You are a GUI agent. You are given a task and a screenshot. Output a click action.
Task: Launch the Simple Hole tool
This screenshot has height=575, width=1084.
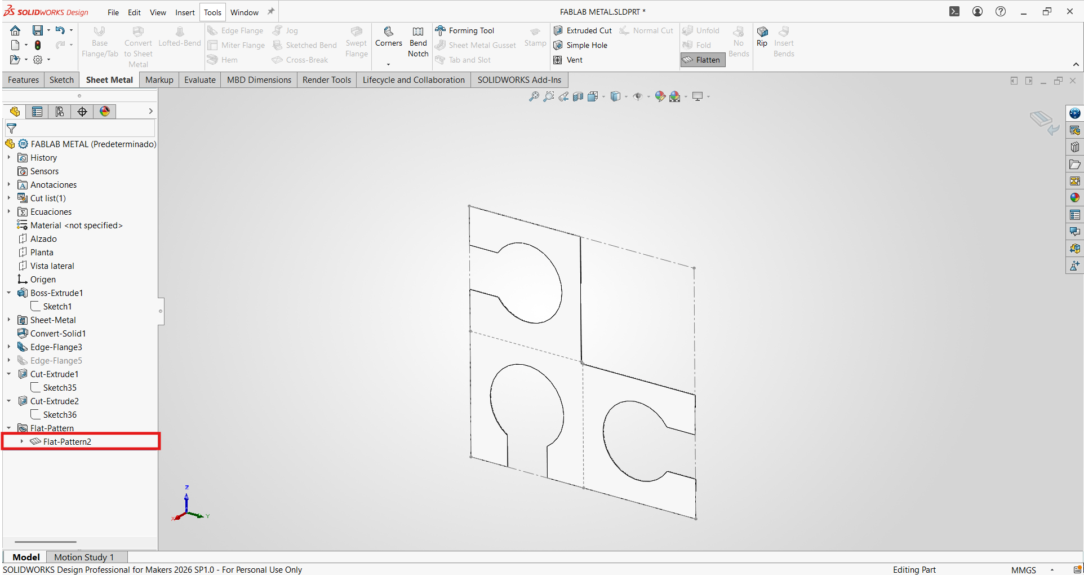(x=580, y=45)
